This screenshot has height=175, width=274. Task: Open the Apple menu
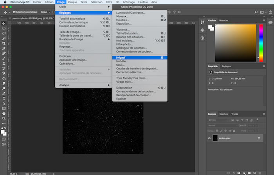[5, 2]
